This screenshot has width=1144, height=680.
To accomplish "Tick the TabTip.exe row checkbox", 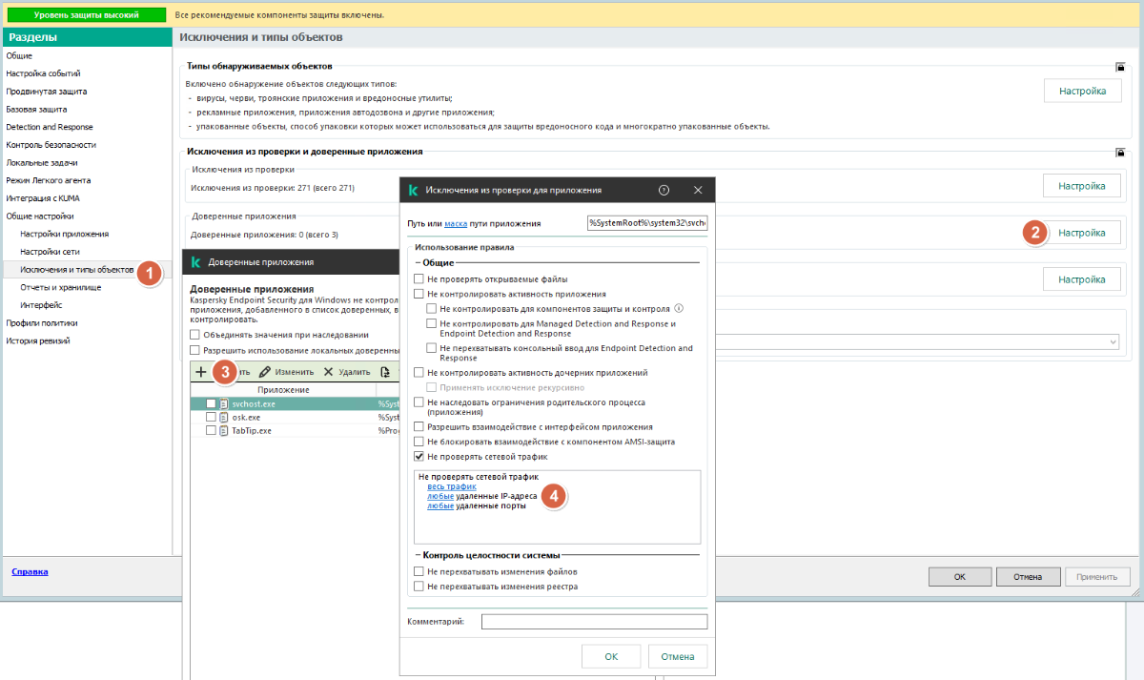I will (x=211, y=430).
